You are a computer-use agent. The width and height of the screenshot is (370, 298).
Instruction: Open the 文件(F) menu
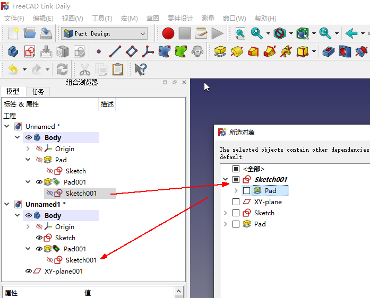(14, 19)
